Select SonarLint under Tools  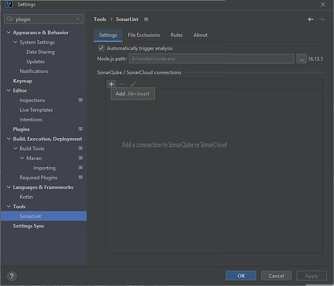[44, 216]
